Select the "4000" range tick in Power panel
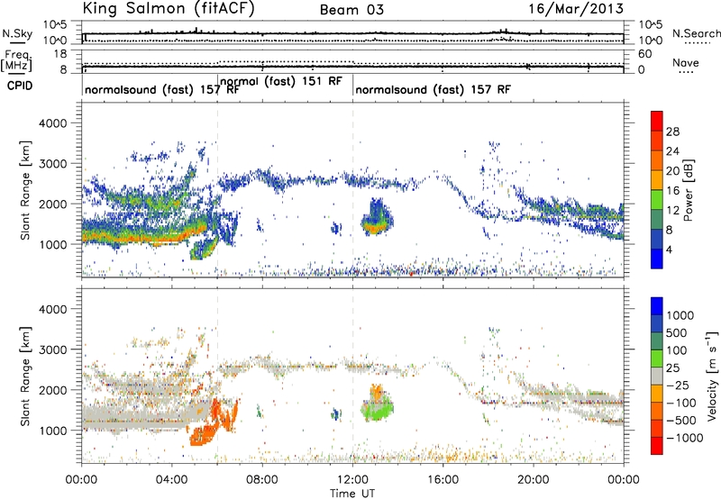The height and width of the screenshot is (499, 721). click(52, 123)
